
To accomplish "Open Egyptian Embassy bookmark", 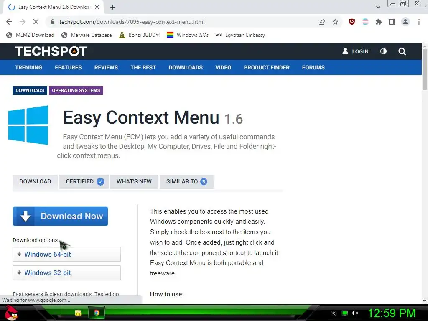I will click(240, 35).
